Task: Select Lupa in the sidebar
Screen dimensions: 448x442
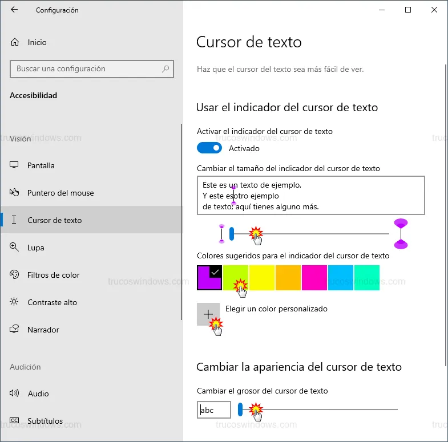Action: (x=35, y=248)
